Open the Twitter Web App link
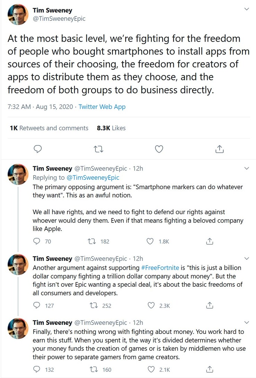Screen dimensions: 256x378 (102, 107)
